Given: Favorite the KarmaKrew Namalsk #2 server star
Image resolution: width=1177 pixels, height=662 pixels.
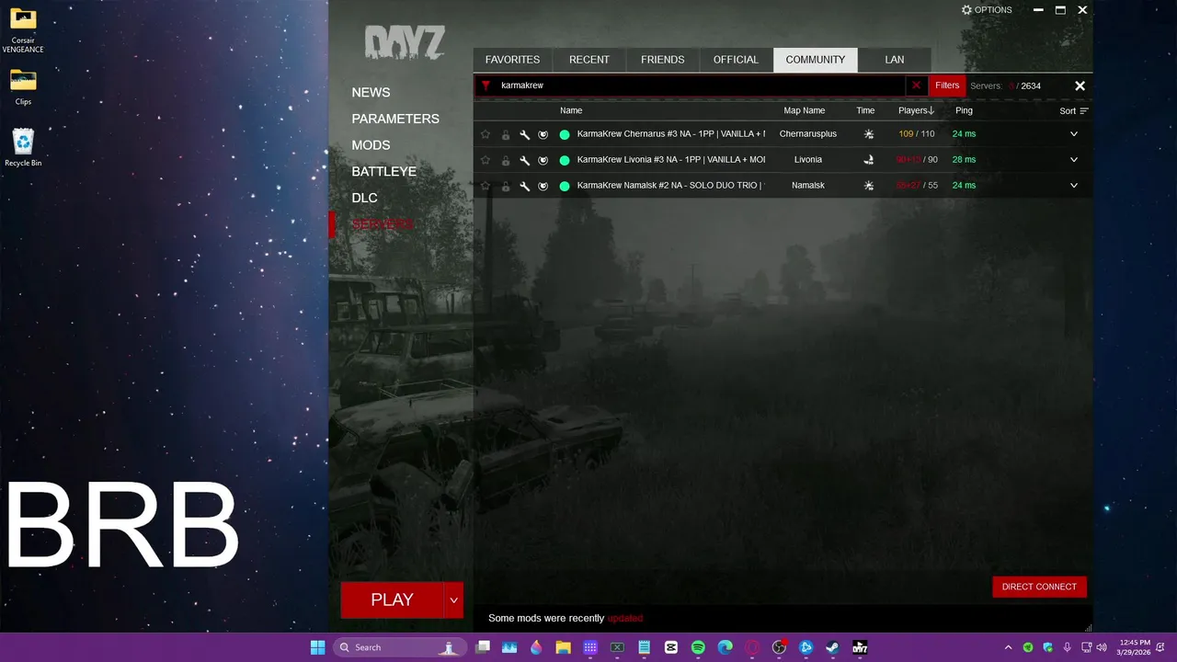Looking at the screenshot, I should click(486, 186).
